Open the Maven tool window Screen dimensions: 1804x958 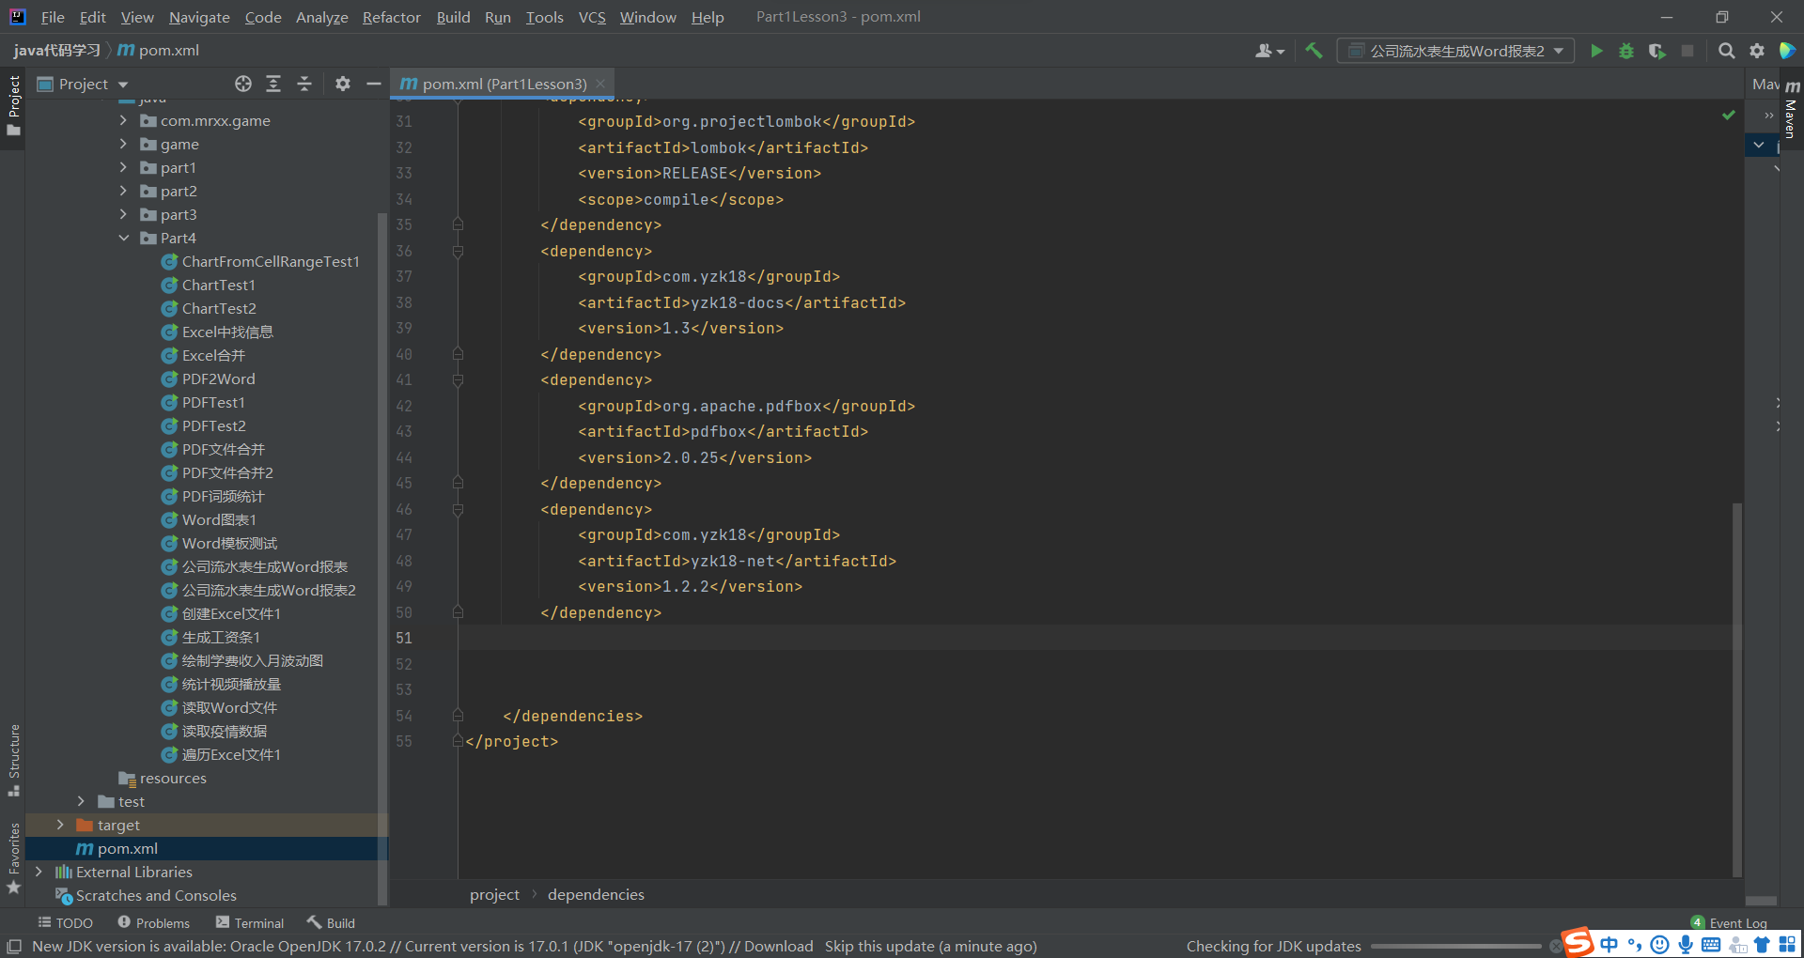point(1791,109)
